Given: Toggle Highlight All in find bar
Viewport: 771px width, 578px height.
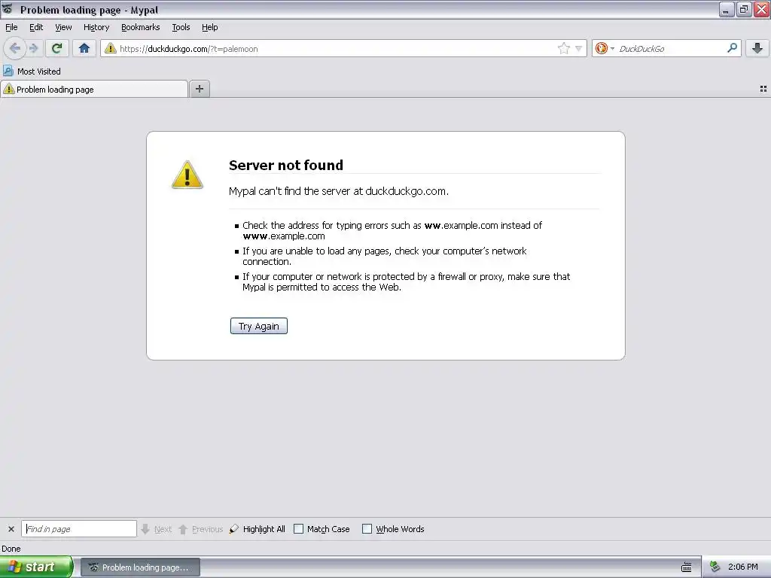Looking at the screenshot, I should (258, 529).
